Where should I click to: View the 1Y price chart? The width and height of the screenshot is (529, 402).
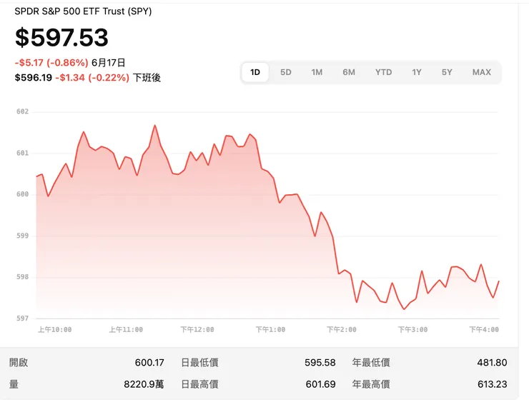coord(417,72)
